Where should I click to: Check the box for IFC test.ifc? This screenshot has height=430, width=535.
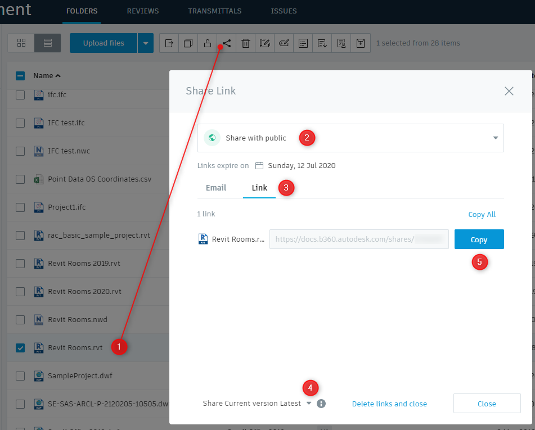click(20, 123)
